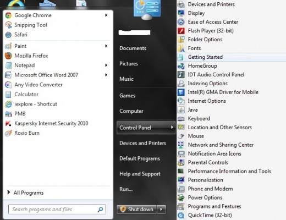Open Personalization
Image resolution: width=286 pixels, height=220 pixels.
pos(206,180)
